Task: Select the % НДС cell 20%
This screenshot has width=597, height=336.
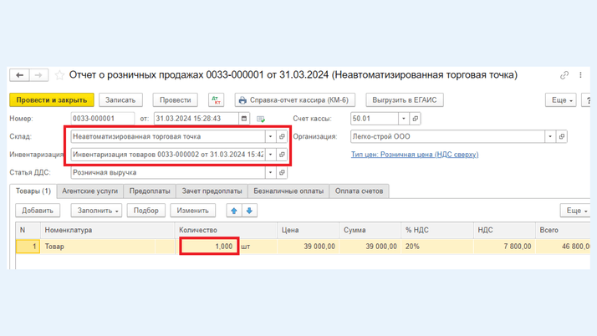Action: tap(437, 247)
